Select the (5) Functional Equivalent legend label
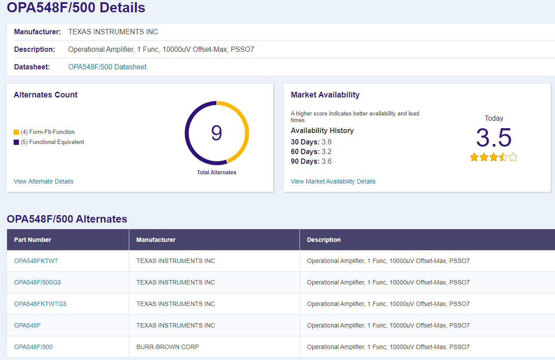 [x=52, y=142]
